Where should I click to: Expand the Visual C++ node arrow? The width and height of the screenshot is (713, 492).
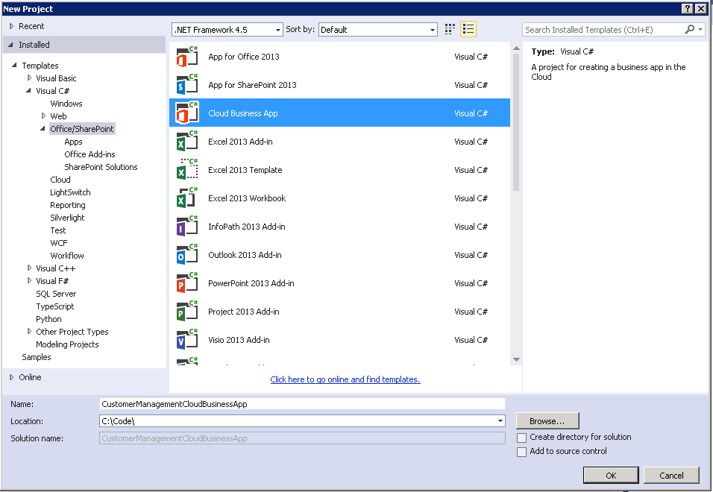click(x=30, y=268)
